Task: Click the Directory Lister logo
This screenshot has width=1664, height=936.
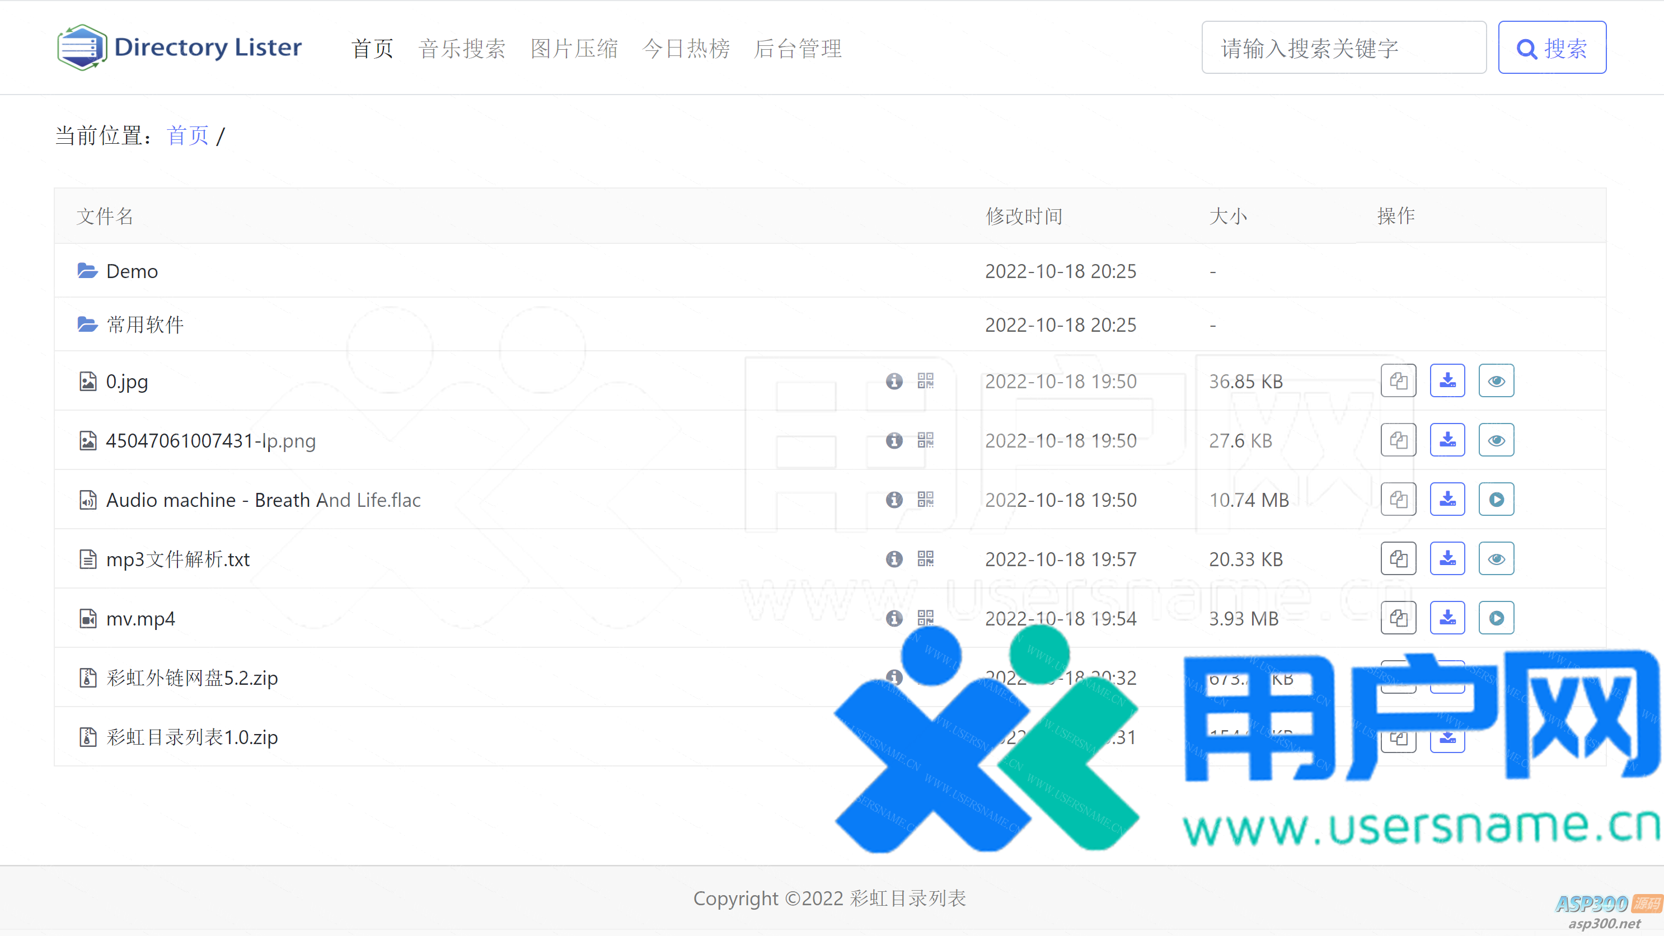Action: 179,47
